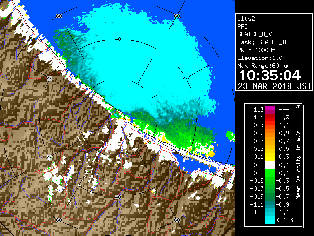Viewport: 314px width, 236px height.
Task: Pick the orange legend swatch
Action: point(270,132)
